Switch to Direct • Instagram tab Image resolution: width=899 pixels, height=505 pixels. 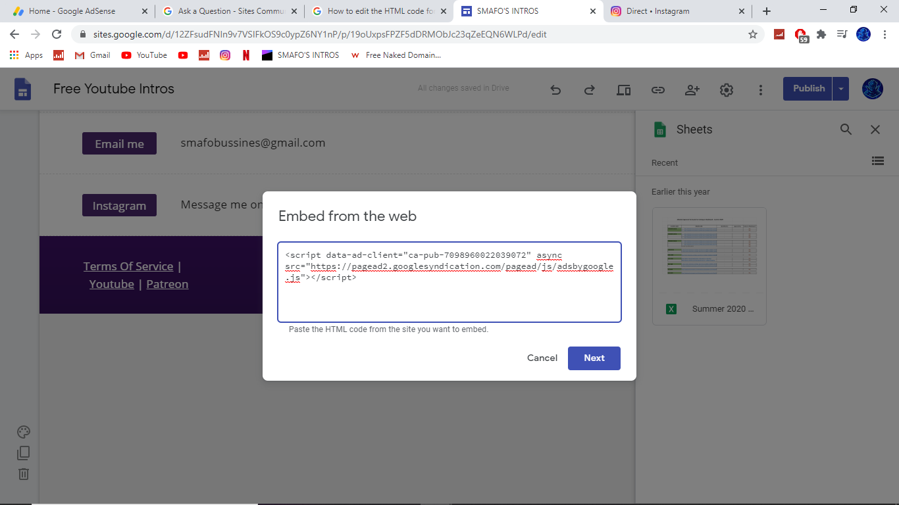[679, 11]
